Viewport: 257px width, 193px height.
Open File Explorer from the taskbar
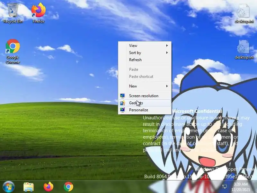pyautogui.click(x=29, y=187)
